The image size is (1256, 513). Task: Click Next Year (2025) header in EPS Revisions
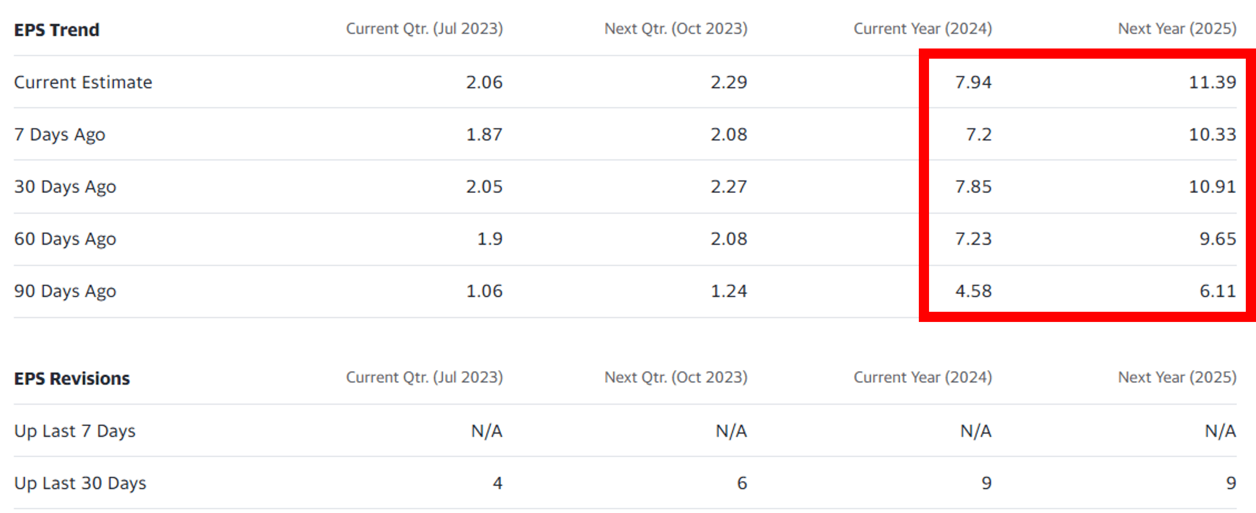click(x=1177, y=378)
